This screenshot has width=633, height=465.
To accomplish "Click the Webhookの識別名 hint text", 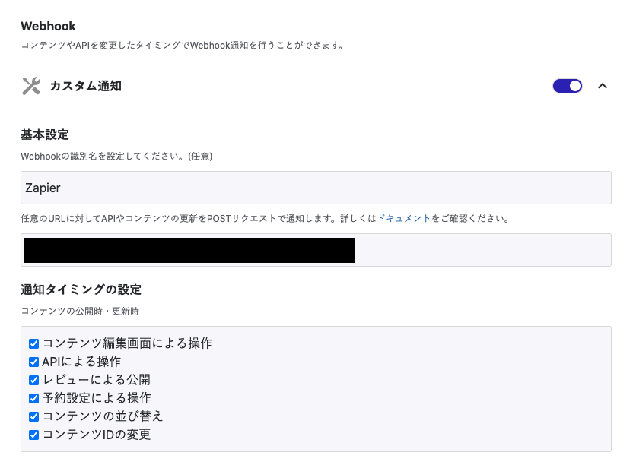I will (116, 157).
